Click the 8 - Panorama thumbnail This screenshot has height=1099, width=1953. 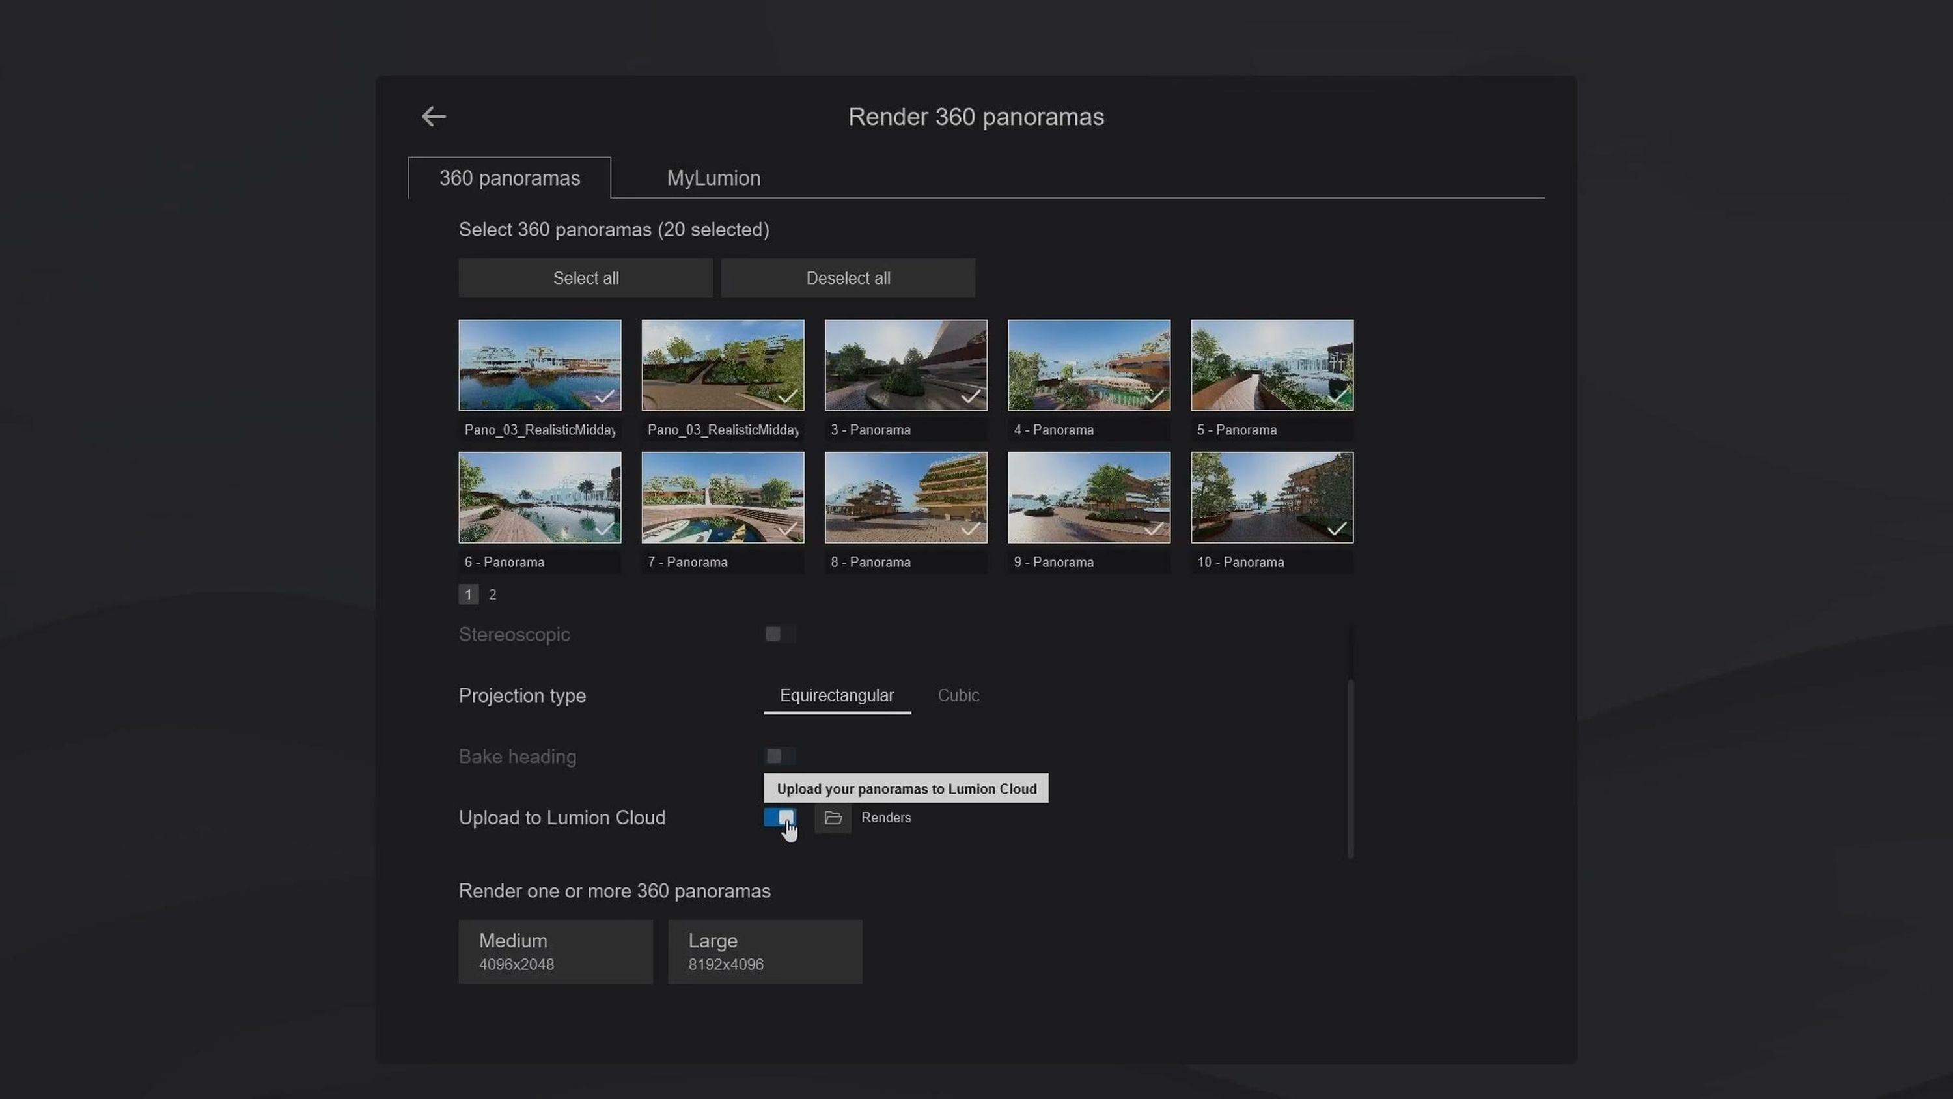tap(906, 497)
